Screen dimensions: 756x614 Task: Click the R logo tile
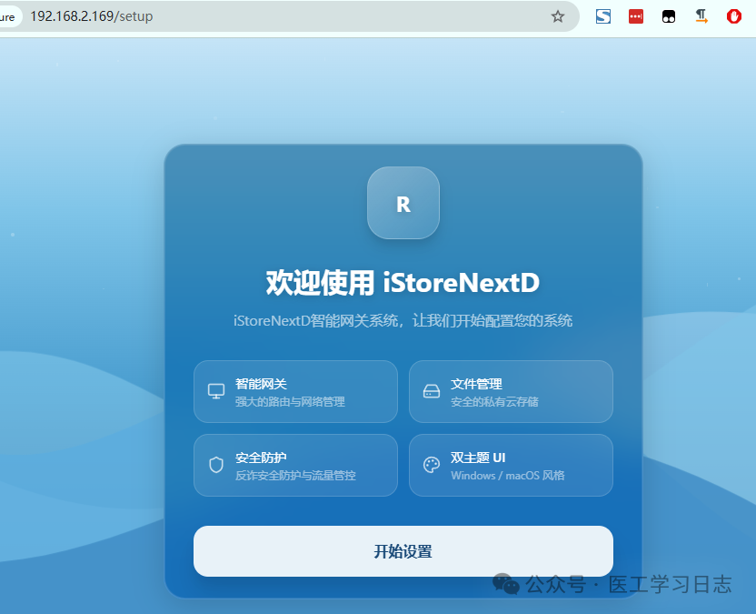coord(403,203)
